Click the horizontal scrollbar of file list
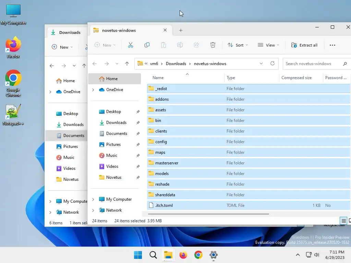This screenshot has width=351, height=263. click(x=208, y=214)
